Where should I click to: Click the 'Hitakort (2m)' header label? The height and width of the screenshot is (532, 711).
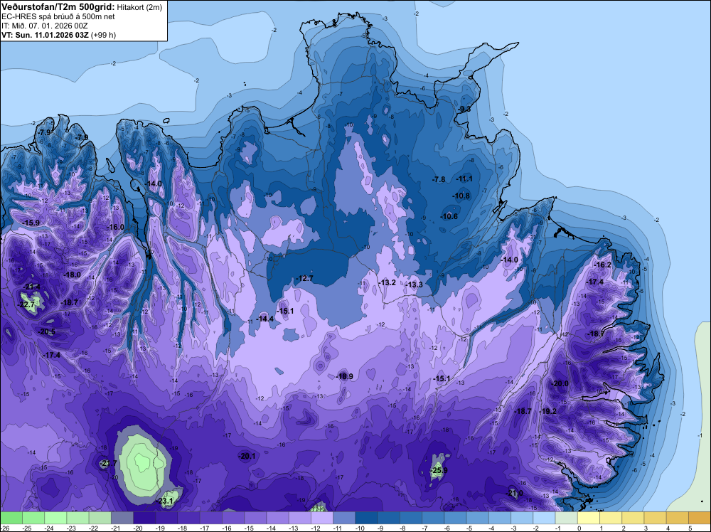(139, 7)
